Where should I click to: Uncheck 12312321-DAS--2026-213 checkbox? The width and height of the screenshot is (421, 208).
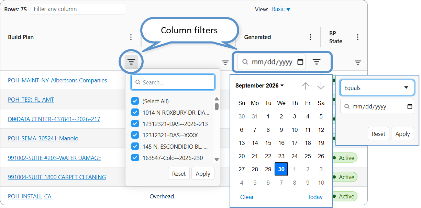click(135, 124)
